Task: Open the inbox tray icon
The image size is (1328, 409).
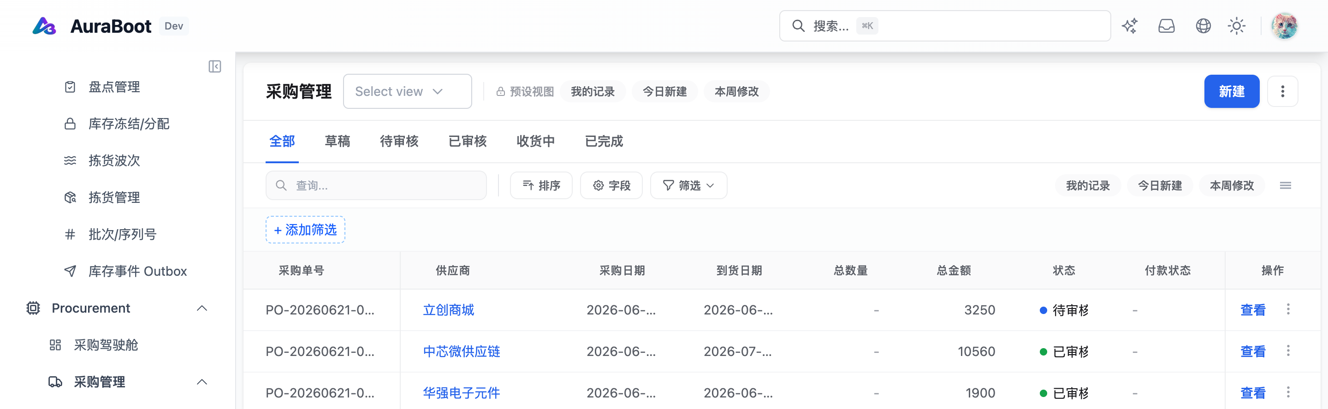Action: coord(1167,26)
